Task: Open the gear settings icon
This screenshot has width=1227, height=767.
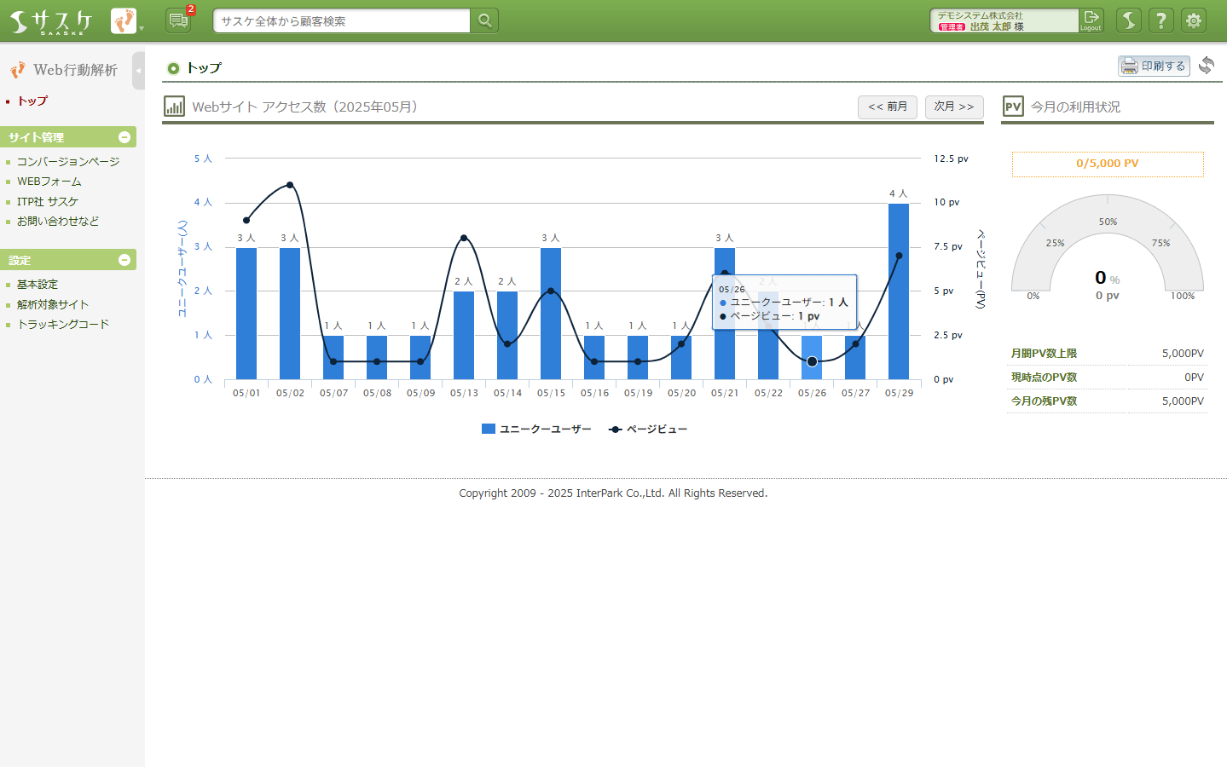Action: pyautogui.click(x=1193, y=20)
